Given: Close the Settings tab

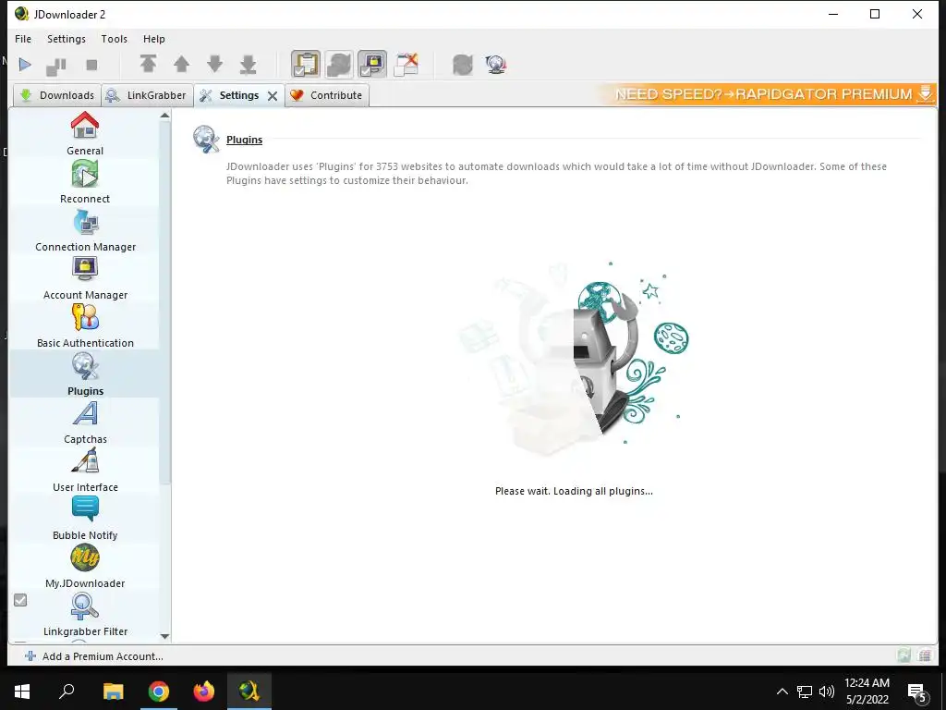Looking at the screenshot, I should coord(273,96).
